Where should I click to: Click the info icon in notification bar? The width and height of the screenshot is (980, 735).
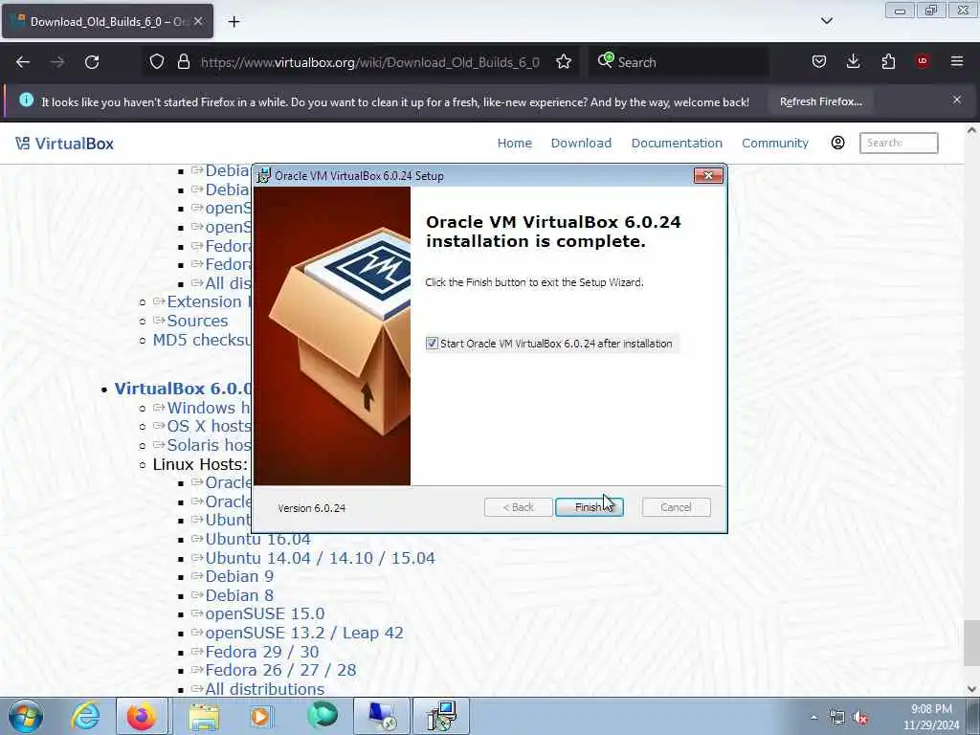26,100
